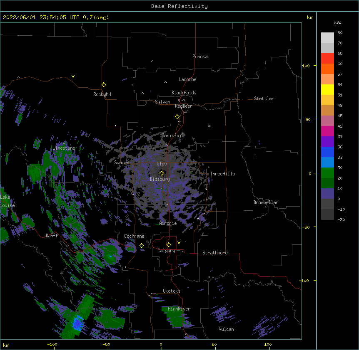Click the Okotoks town label
The height and width of the screenshot is (350, 359).
[172, 291]
